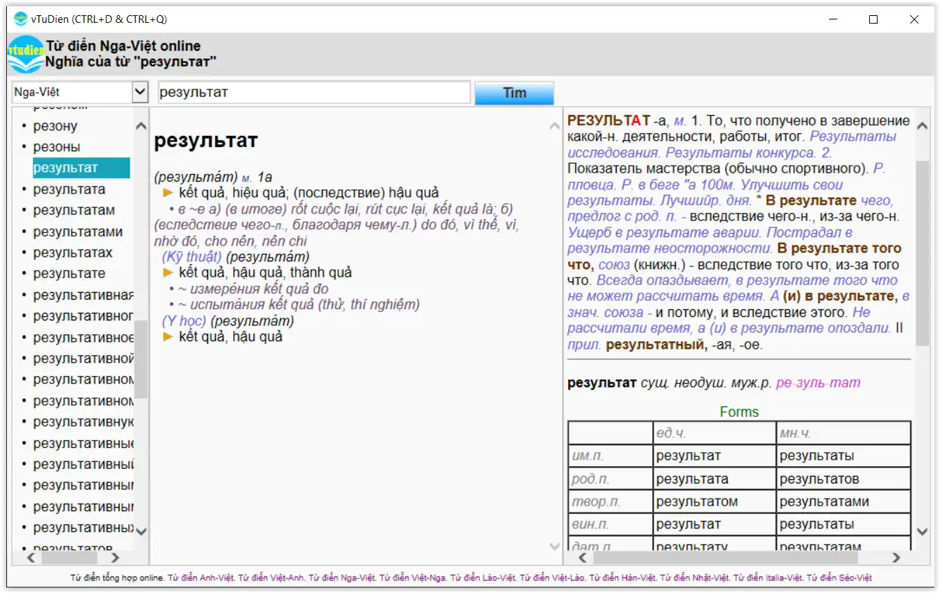The image size is (940, 593).
Task: Click the search field containing результат
Action: coord(314,92)
